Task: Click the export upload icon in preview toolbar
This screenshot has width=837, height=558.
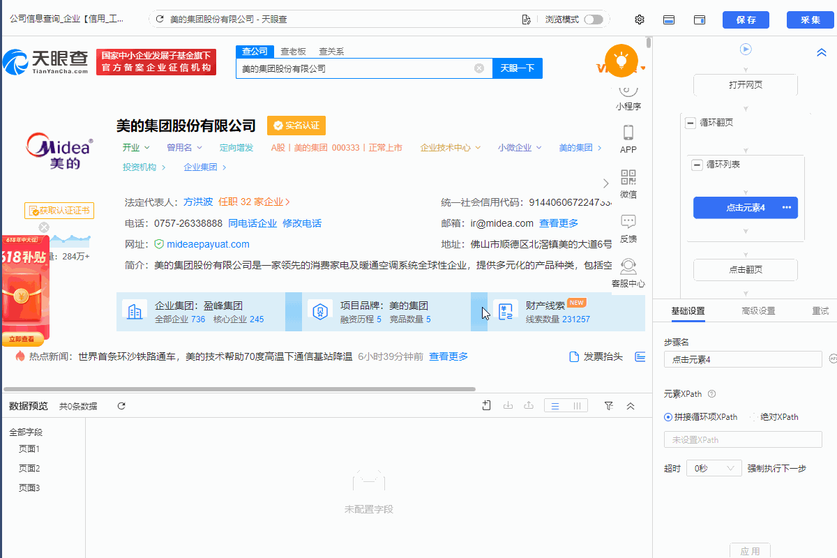Action: pos(529,405)
